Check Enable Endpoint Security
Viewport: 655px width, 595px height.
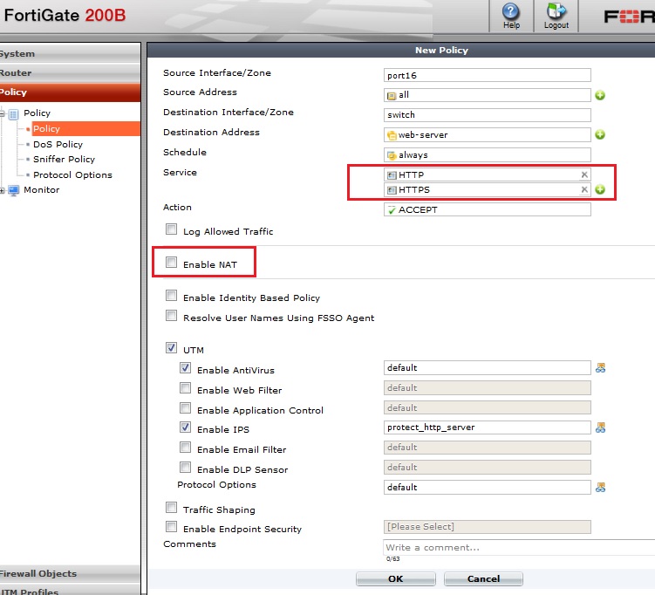(x=171, y=526)
